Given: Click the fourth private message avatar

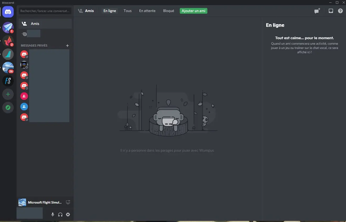Looking at the screenshot, I should click(x=24, y=86).
